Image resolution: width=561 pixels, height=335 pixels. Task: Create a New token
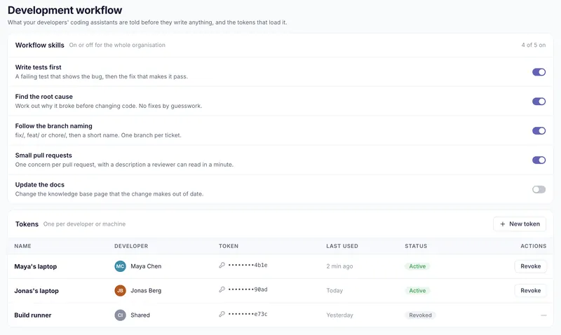tap(520, 224)
